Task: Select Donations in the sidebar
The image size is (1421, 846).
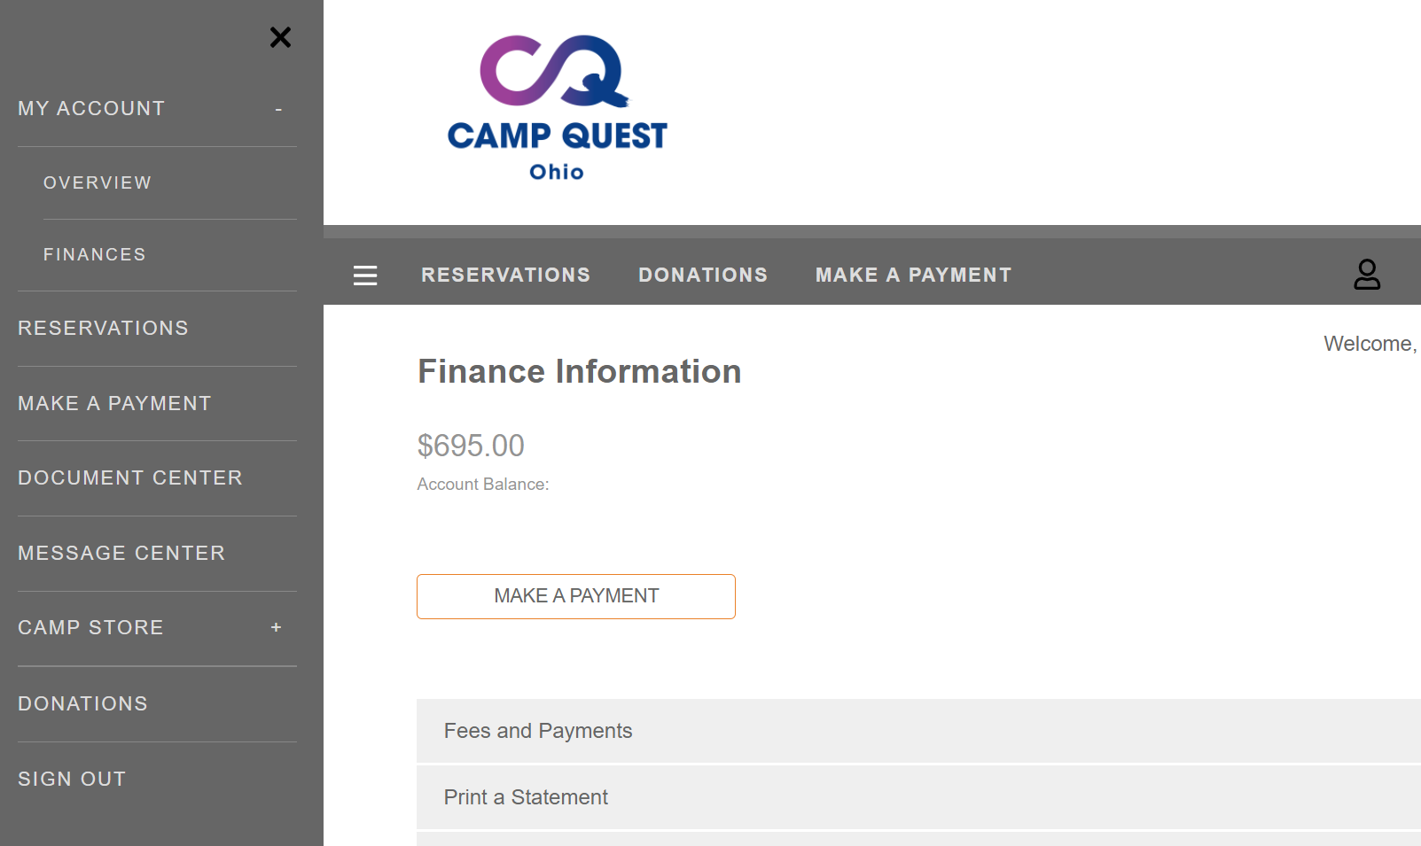Action: 82,703
